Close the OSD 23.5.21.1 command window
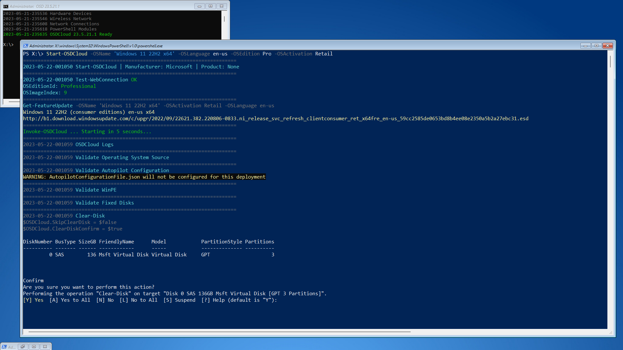This screenshot has width=623, height=350. pyautogui.click(x=221, y=6)
